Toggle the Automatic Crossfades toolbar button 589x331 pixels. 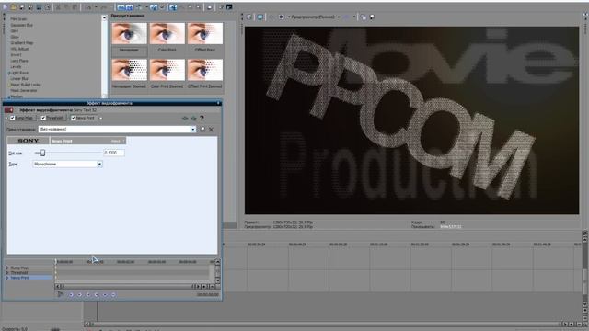pos(129,7)
